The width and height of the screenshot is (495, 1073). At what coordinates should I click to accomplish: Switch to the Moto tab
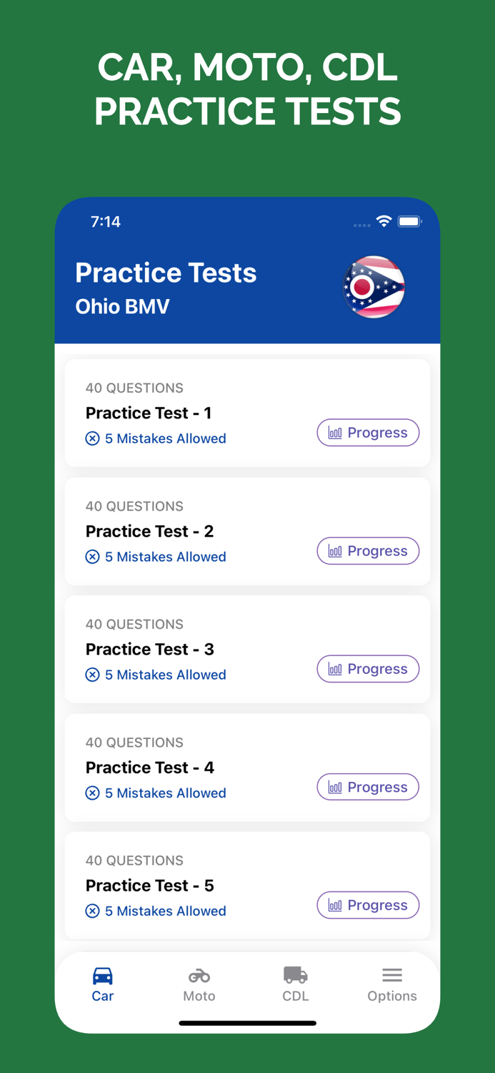(199, 984)
